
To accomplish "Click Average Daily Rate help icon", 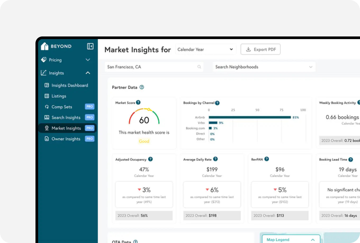I will coord(215,159).
